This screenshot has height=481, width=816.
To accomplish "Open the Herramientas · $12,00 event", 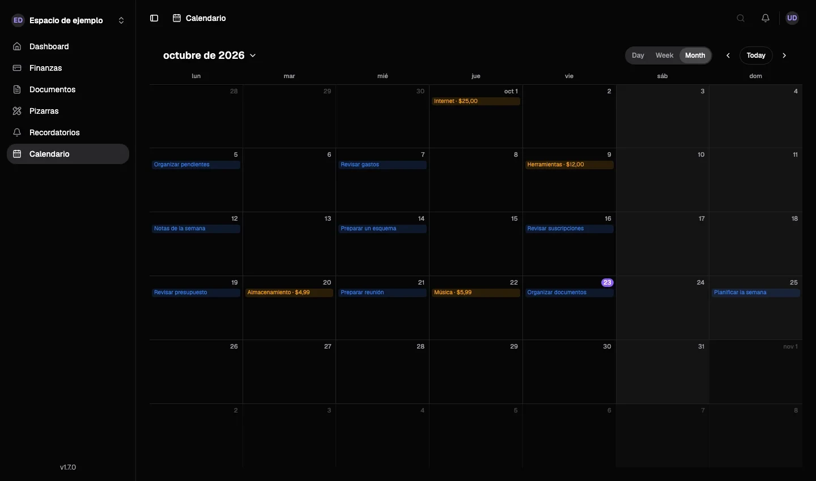I will coord(569,165).
